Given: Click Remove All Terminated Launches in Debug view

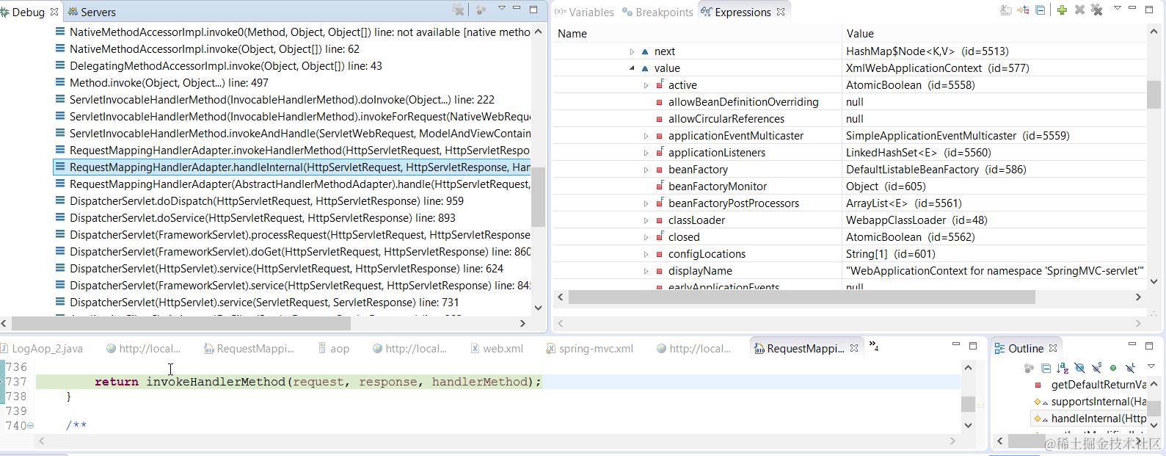Looking at the screenshot, I should [x=459, y=10].
